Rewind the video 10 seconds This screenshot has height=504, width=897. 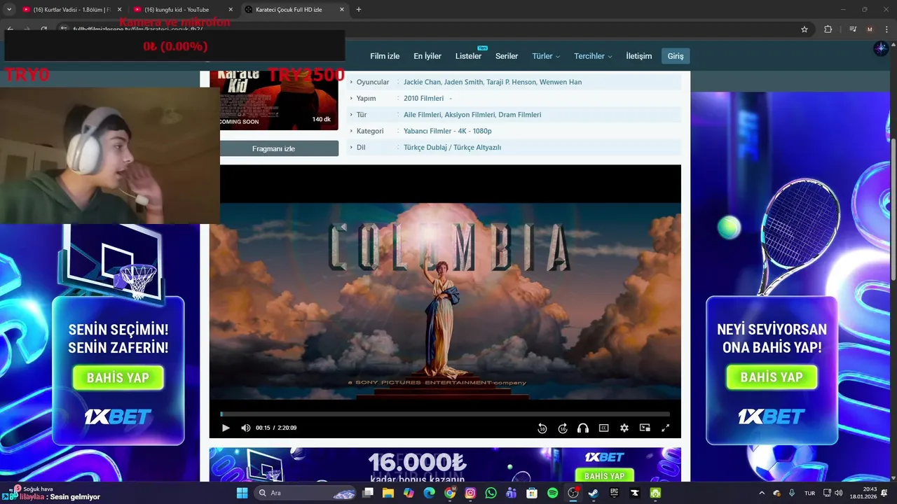pyautogui.click(x=542, y=428)
